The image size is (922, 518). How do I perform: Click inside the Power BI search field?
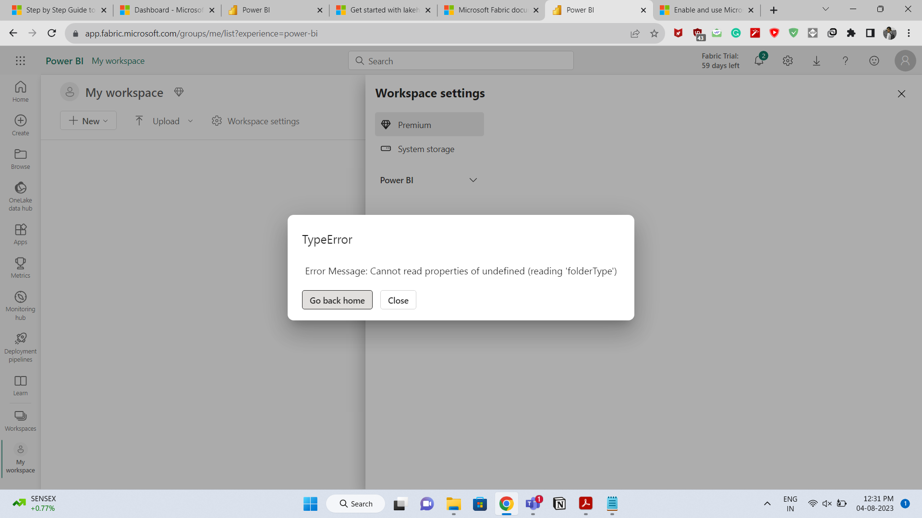[x=460, y=60]
